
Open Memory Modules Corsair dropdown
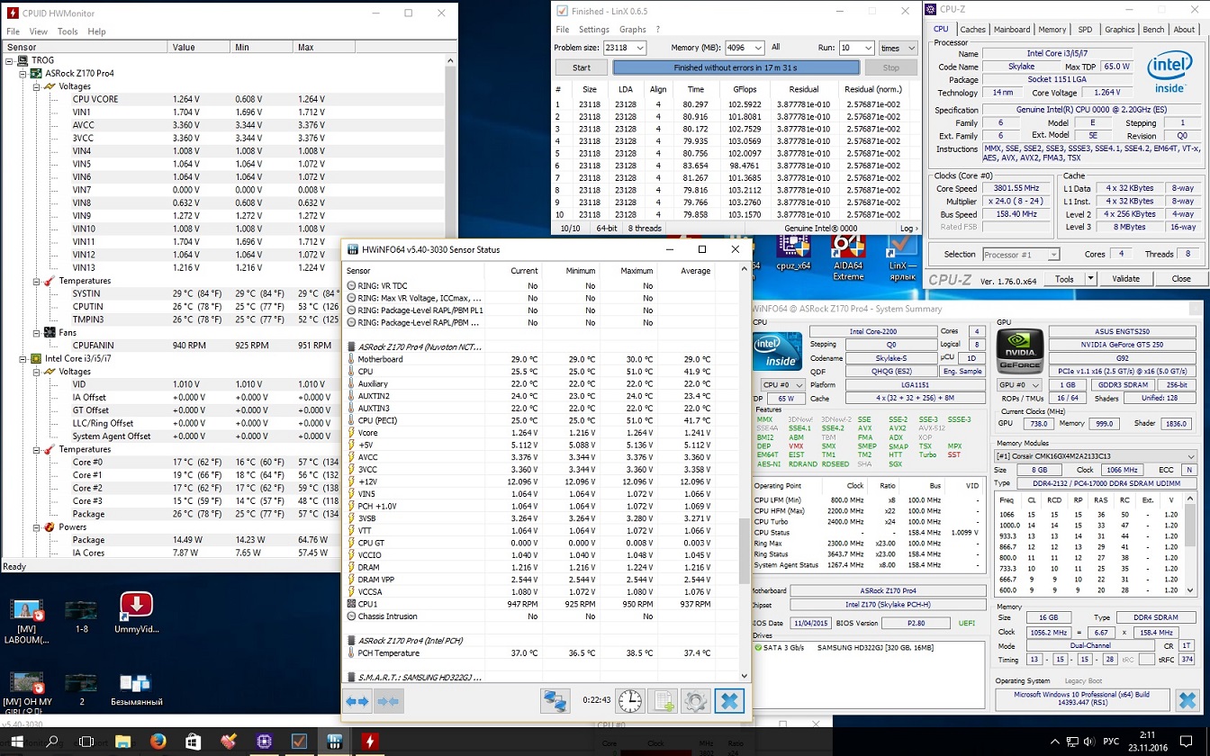1096,456
